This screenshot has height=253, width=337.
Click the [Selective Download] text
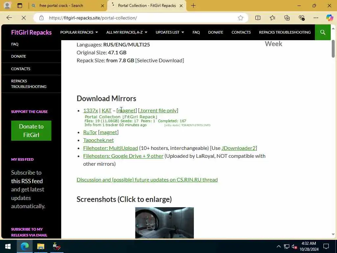pyautogui.click(x=160, y=61)
